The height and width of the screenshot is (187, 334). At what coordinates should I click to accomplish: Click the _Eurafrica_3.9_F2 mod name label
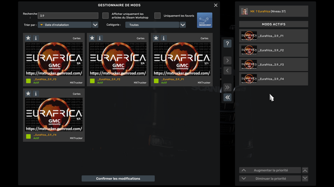click(x=109, y=79)
